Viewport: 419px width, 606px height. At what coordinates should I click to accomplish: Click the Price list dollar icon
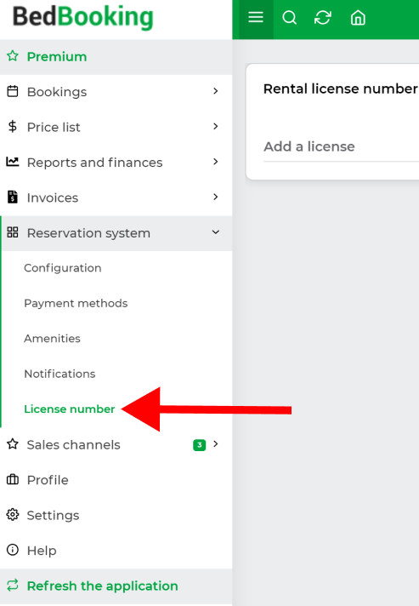13,126
